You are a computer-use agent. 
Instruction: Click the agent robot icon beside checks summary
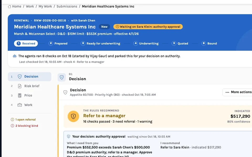15,56
